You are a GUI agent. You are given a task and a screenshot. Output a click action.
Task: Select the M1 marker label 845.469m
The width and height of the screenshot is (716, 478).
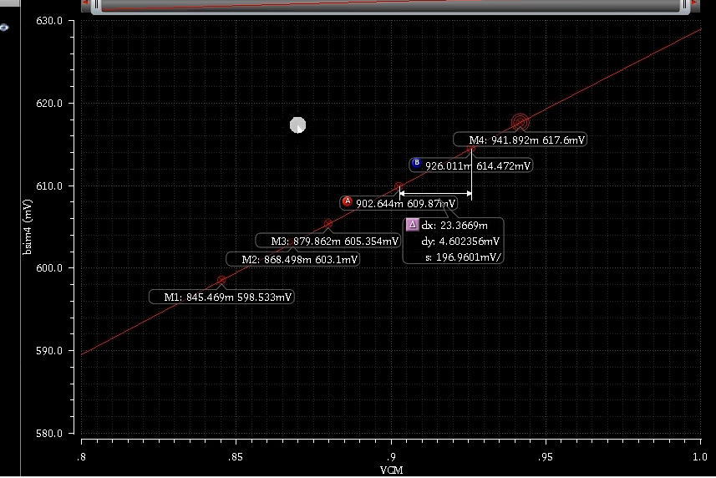pyautogui.click(x=221, y=297)
